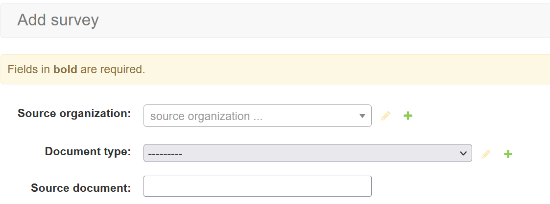Expand the Document type chevron
The width and height of the screenshot is (550, 204).
coord(463,153)
